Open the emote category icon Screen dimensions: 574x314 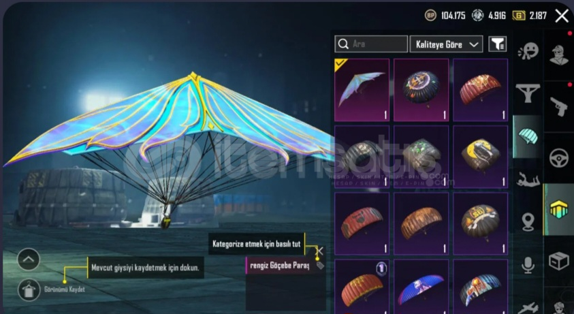click(x=528, y=51)
